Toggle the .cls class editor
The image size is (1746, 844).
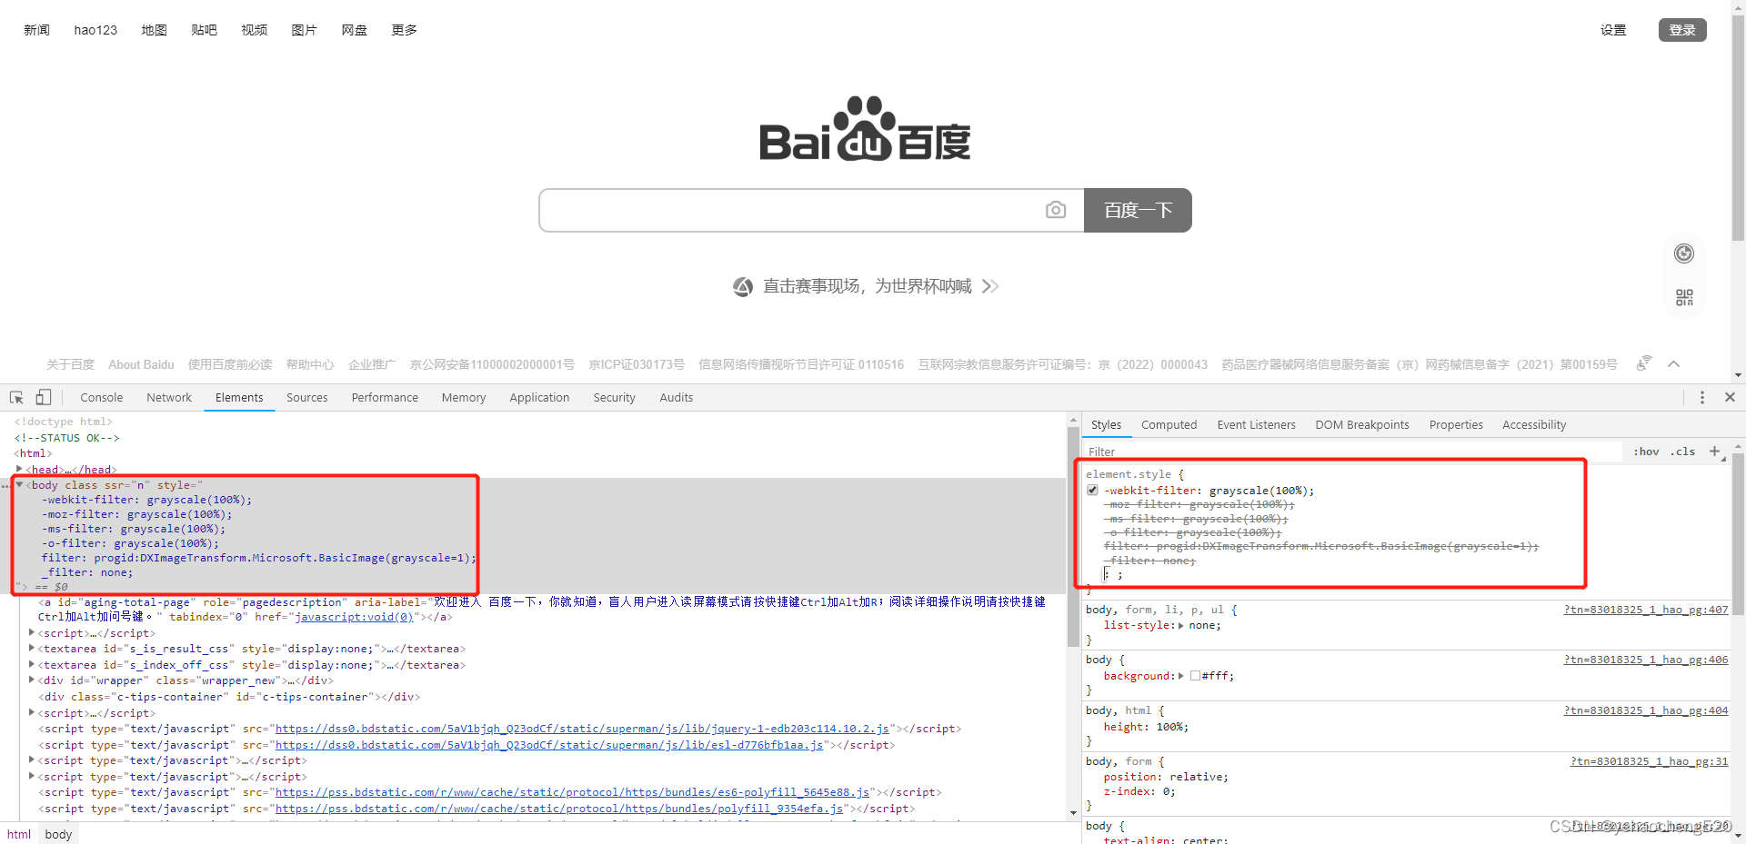[x=1683, y=452]
